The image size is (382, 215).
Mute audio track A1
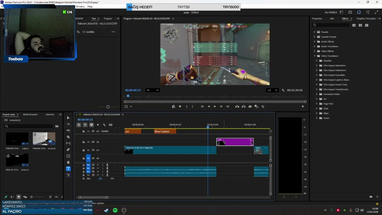tap(98, 165)
